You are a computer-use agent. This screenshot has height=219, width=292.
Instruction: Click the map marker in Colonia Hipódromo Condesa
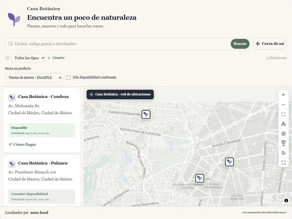[200, 178]
